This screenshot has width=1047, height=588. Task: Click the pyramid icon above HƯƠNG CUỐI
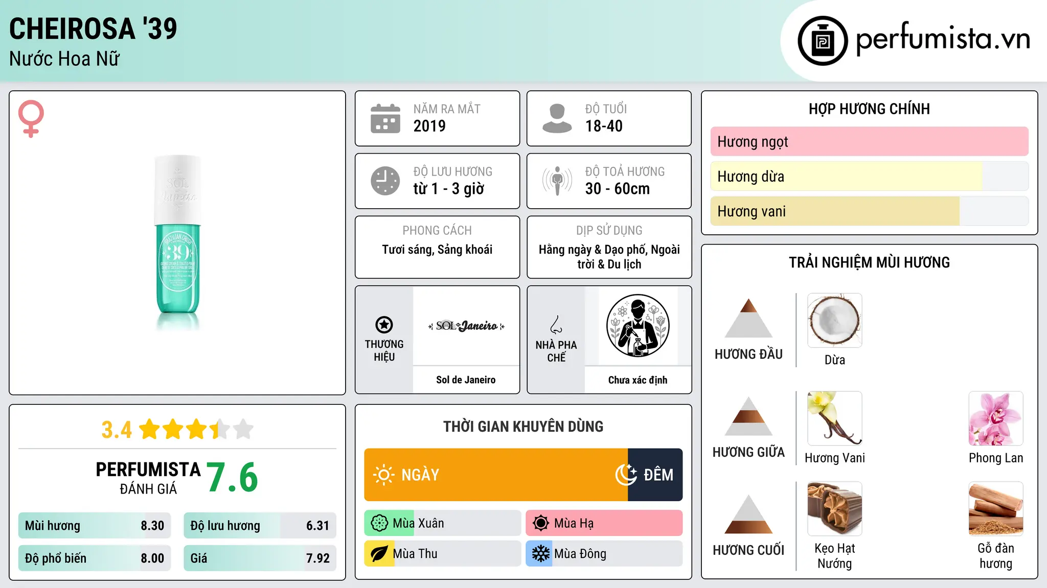(x=748, y=514)
